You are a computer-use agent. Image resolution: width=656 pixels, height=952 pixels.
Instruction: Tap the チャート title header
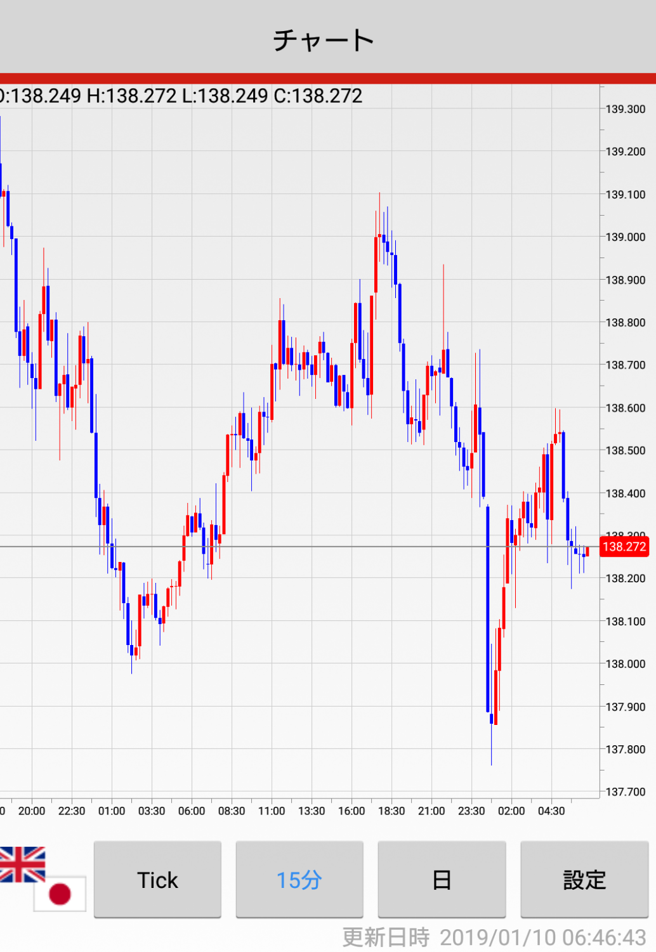point(324,40)
